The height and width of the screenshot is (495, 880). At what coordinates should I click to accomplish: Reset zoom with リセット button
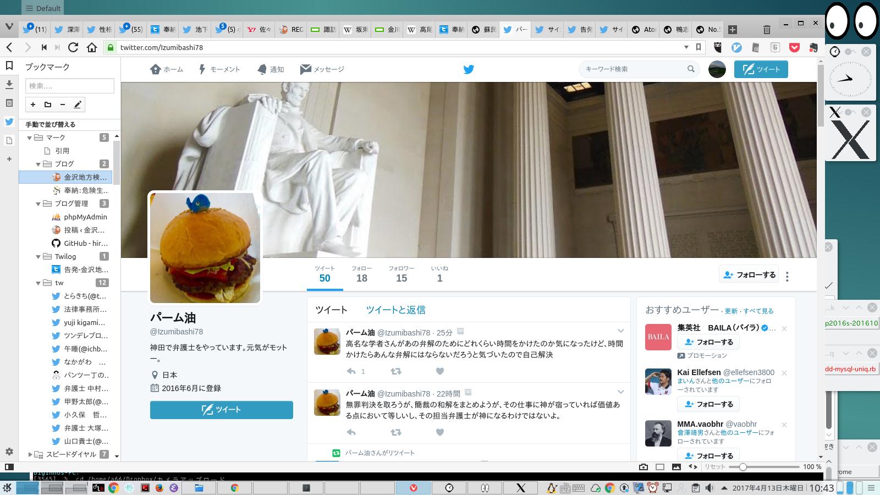715,467
